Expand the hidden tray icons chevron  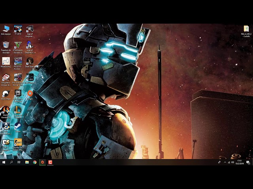(225, 162)
